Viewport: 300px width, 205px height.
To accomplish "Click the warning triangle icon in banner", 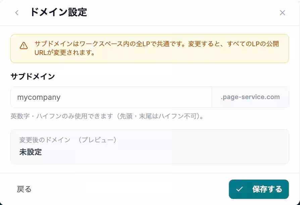I will (x=23, y=46).
